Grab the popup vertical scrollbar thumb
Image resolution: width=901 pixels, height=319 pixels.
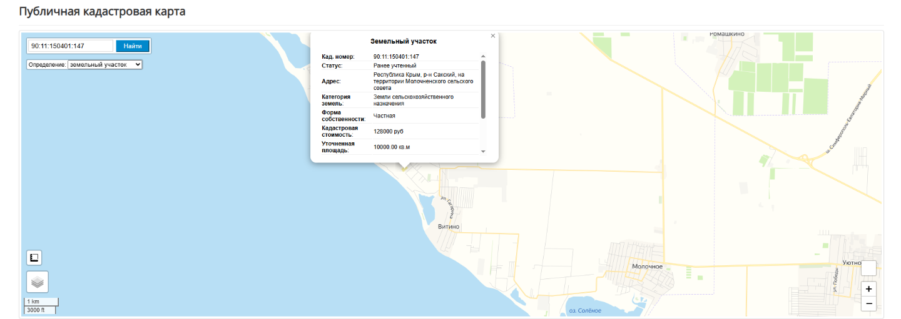pos(483,89)
